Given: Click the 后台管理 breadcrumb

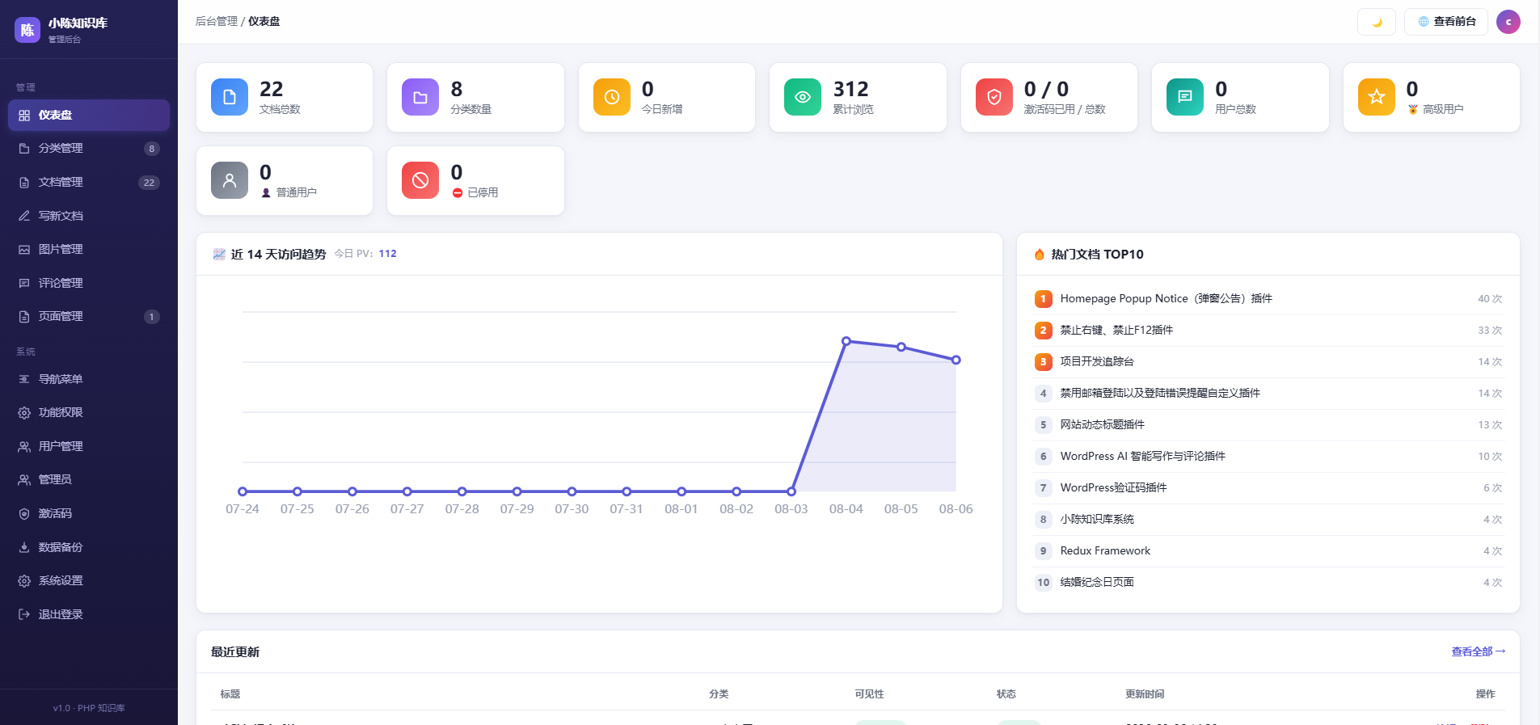Looking at the screenshot, I should click(217, 22).
